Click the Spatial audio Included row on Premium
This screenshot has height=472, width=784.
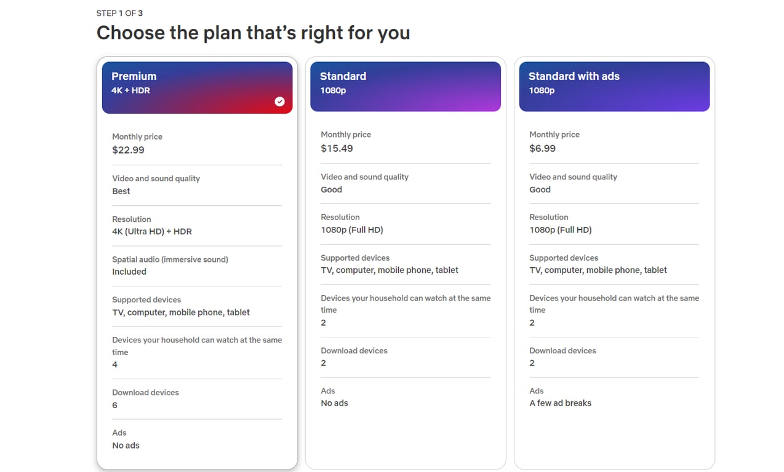tap(170, 265)
